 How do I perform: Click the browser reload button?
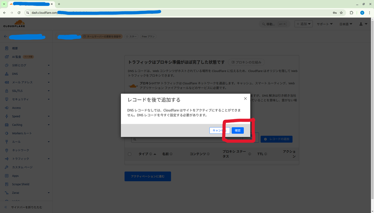click(x=19, y=13)
